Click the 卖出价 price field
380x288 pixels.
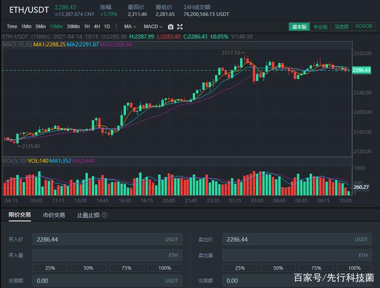297,239
